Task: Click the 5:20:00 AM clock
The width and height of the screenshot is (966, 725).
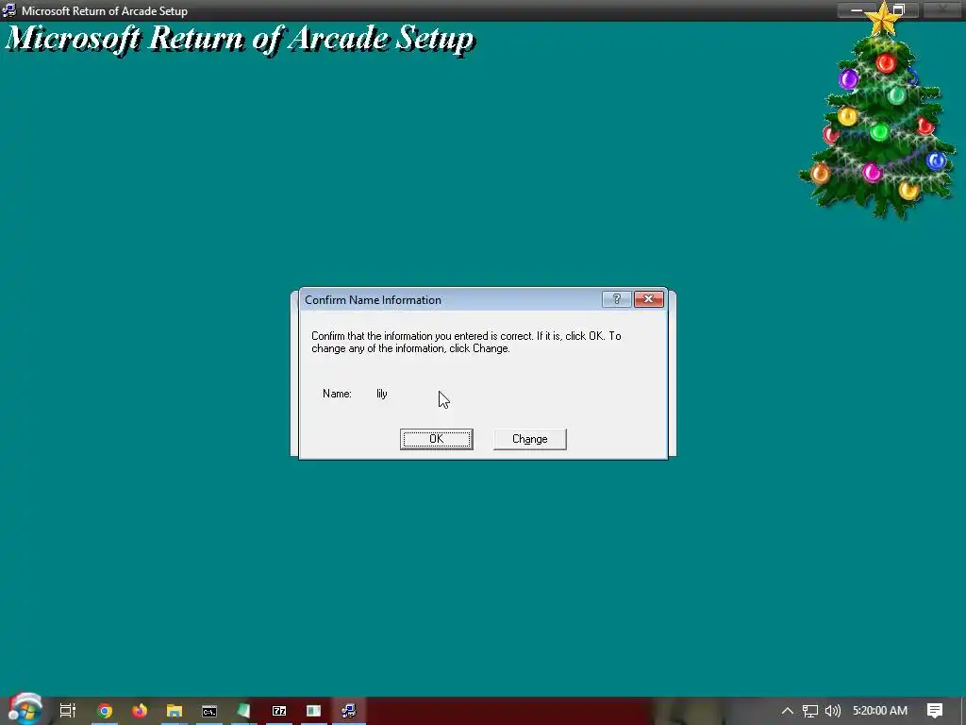Action: click(880, 711)
